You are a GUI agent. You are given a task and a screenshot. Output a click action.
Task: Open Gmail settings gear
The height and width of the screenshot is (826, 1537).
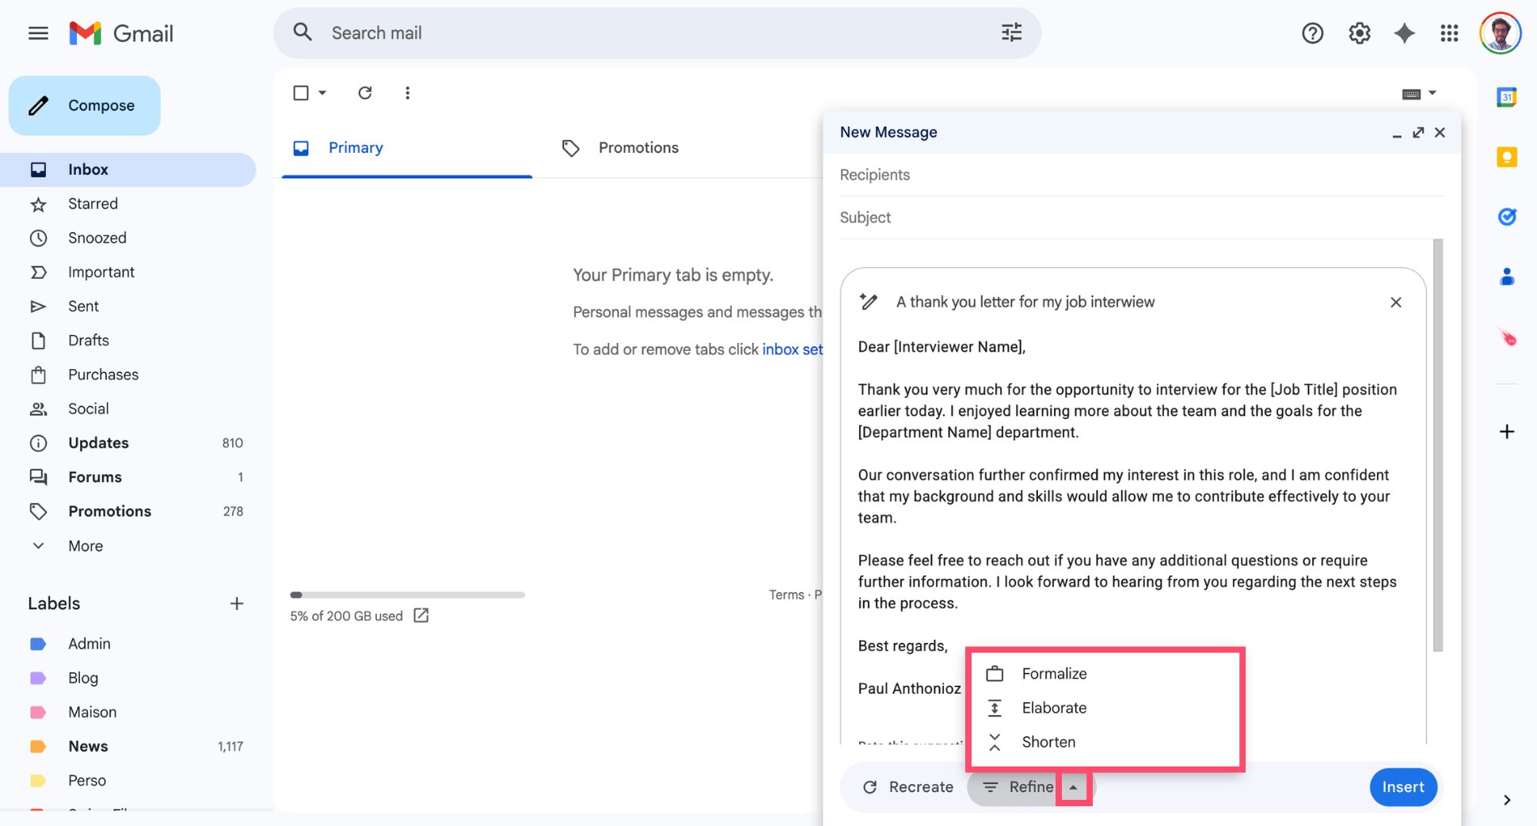[x=1359, y=33]
